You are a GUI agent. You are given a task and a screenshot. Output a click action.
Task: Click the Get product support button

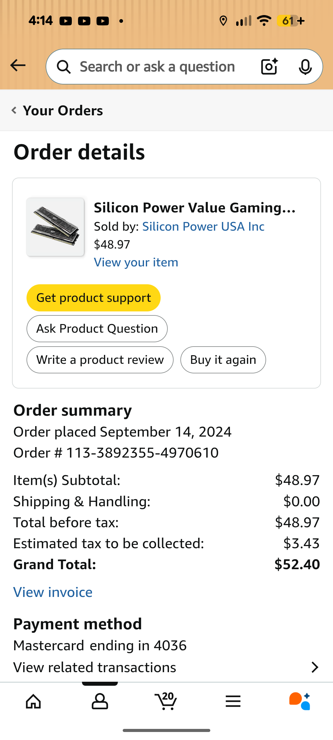[93, 298]
